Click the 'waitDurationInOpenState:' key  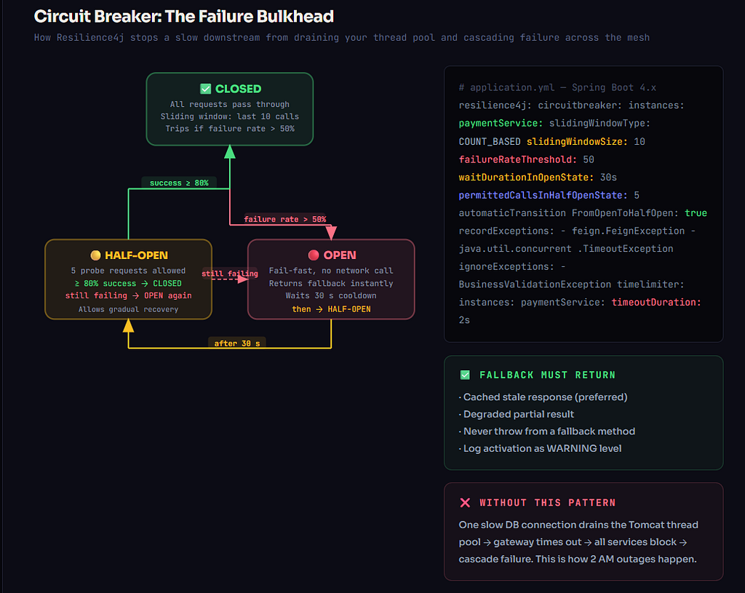[x=526, y=178]
